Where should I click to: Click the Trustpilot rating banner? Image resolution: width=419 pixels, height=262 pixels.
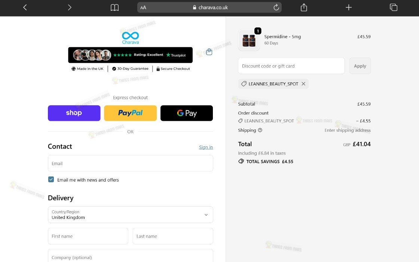pyautogui.click(x=131, y=55)
